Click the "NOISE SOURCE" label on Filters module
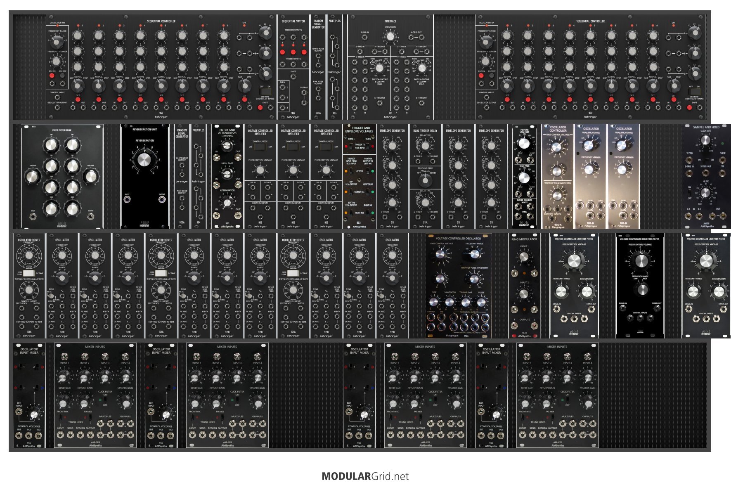The width and height of the screenshot is (731, 485). pyautogui.click(x=524, y=200)
